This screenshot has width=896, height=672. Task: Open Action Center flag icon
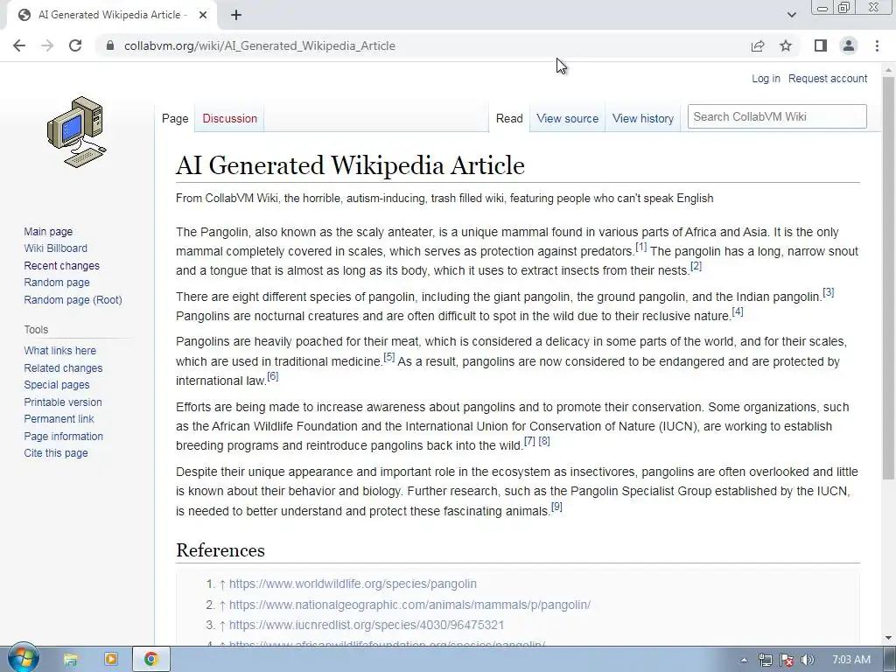pyautogui.click(x=787, y=660)
